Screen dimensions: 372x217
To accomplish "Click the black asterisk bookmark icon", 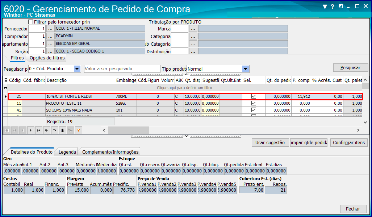I will tap(63, 130).
